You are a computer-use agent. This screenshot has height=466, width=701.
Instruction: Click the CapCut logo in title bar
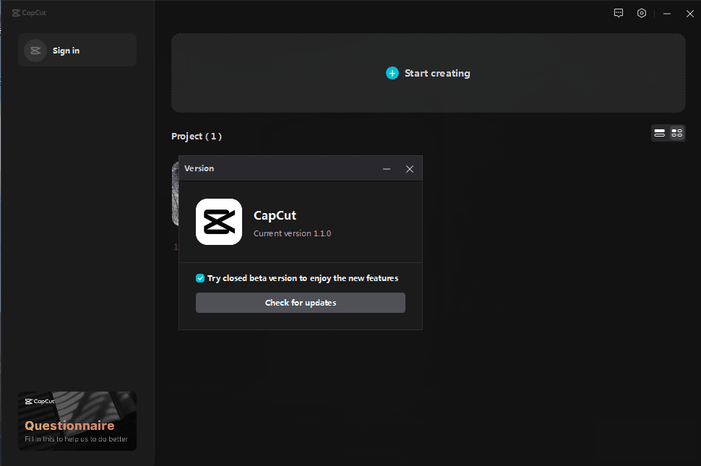point(29,13)
